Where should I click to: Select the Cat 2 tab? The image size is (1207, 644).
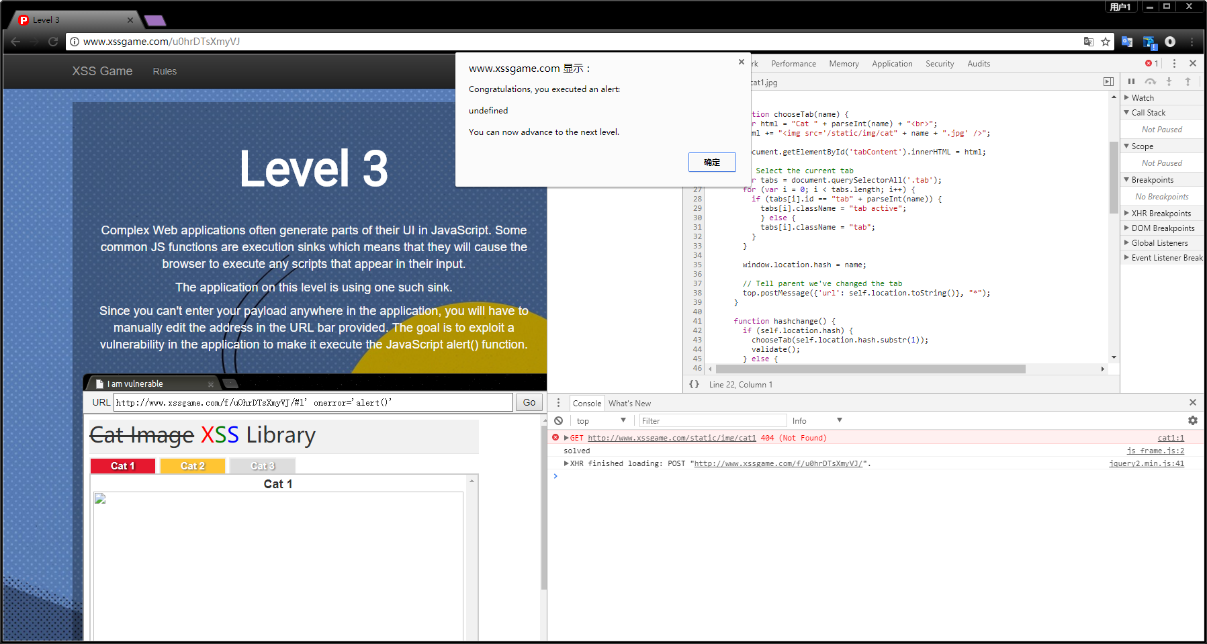click(x=193, y=466)
